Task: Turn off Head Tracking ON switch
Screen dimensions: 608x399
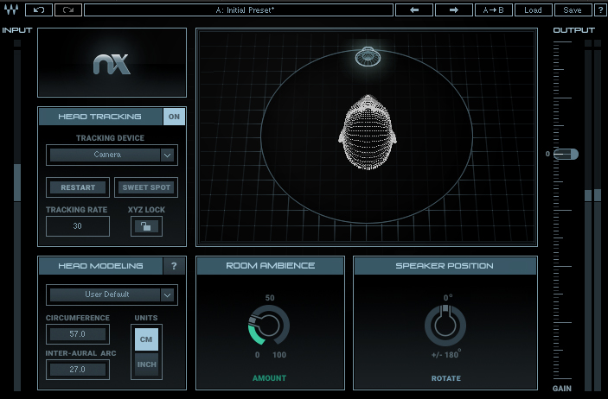Action: tap(174, 117)
